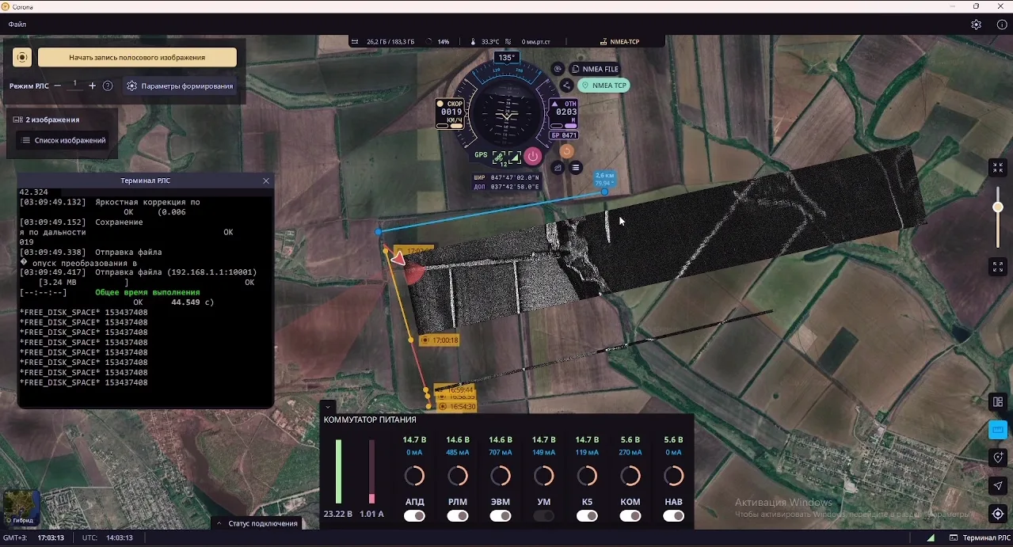Click the navigation arrow icon on right sidebar
The width and height of the screenshot is (1013, 547).
pyautogui.click(x=998, y=485)
